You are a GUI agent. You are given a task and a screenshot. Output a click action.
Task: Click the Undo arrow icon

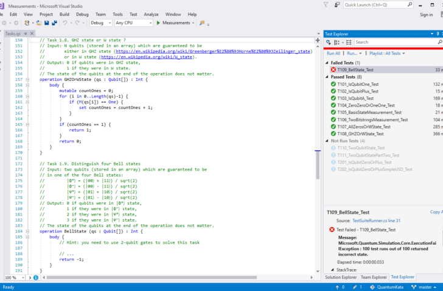[x=65, y=23]
